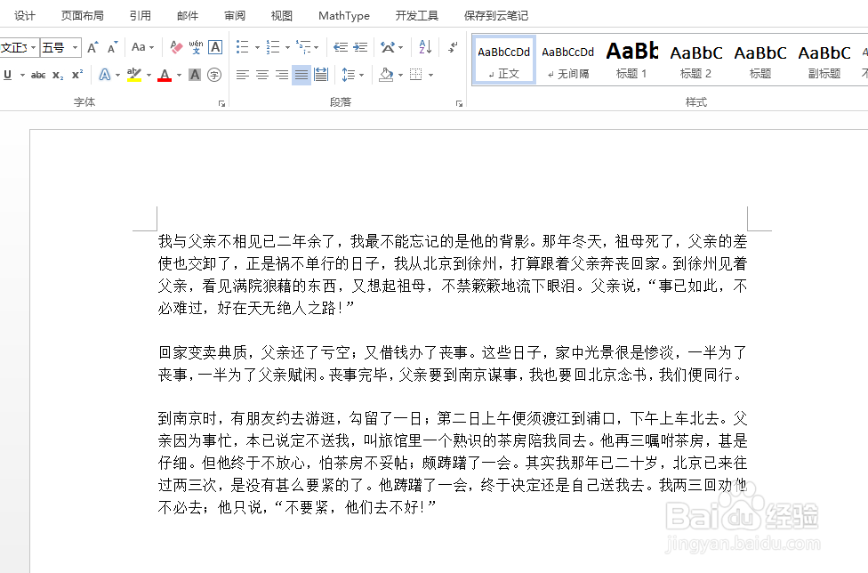
Task: Open the Change Case Aa dropdown
Action: (142, 48)
